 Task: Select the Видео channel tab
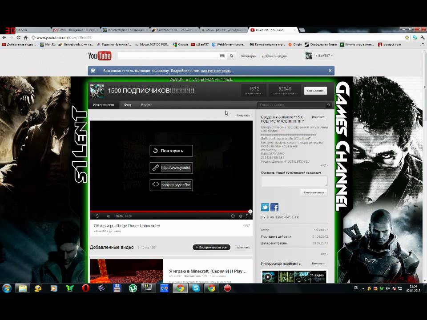pyautogui.click(x=146, y=105)
